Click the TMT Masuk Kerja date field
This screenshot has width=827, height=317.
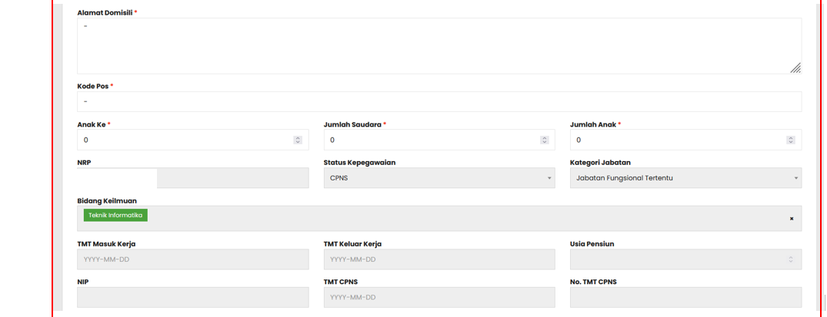point(192,259)
